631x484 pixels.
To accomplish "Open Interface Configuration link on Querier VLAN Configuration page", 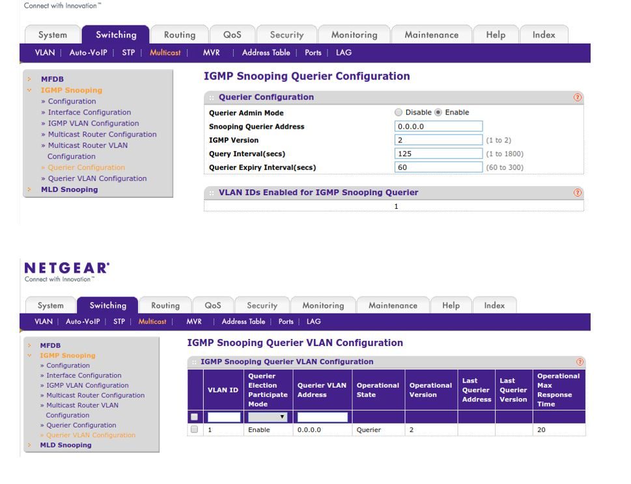I will 83,375.
